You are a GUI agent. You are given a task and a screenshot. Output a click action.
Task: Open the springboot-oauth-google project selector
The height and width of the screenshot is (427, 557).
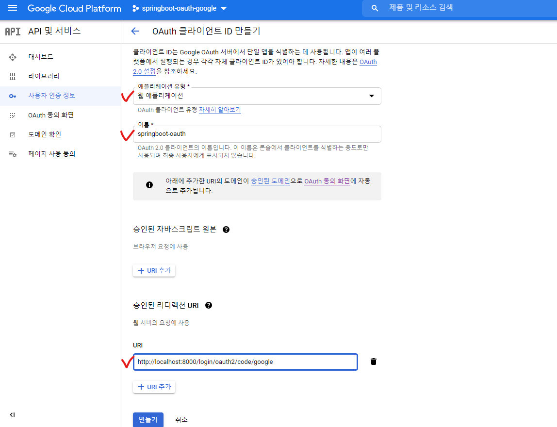point(179,8)
